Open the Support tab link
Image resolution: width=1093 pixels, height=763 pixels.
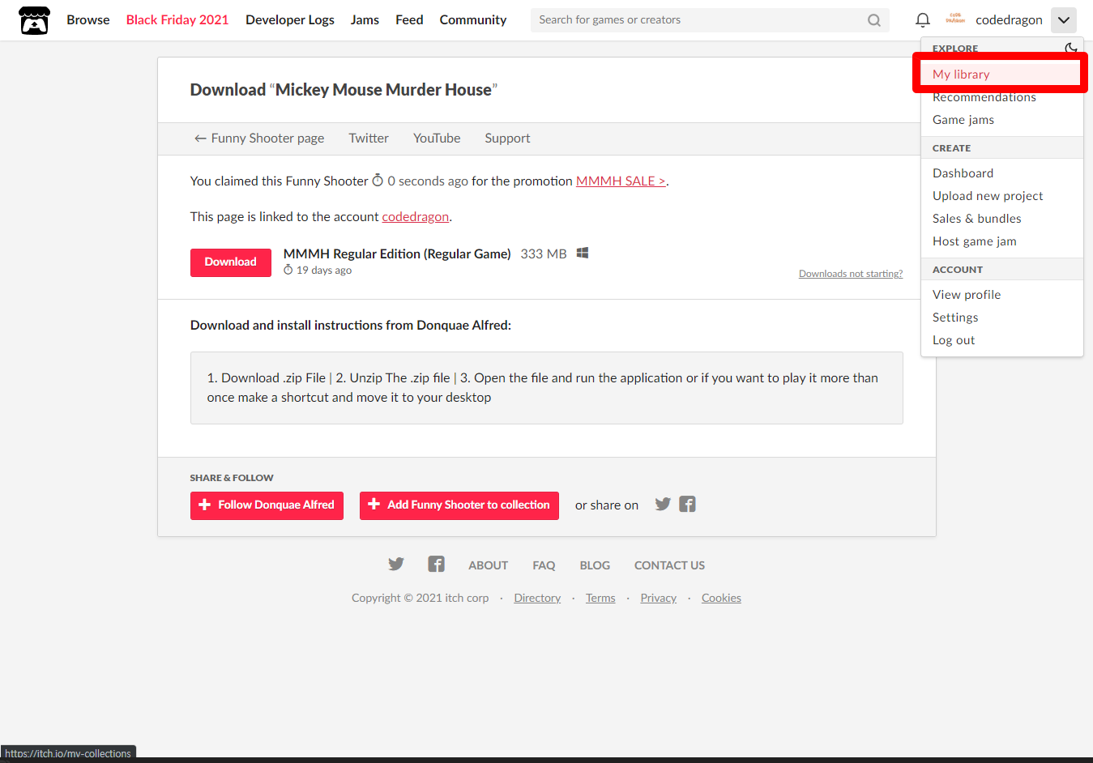(x=507, y=139)
